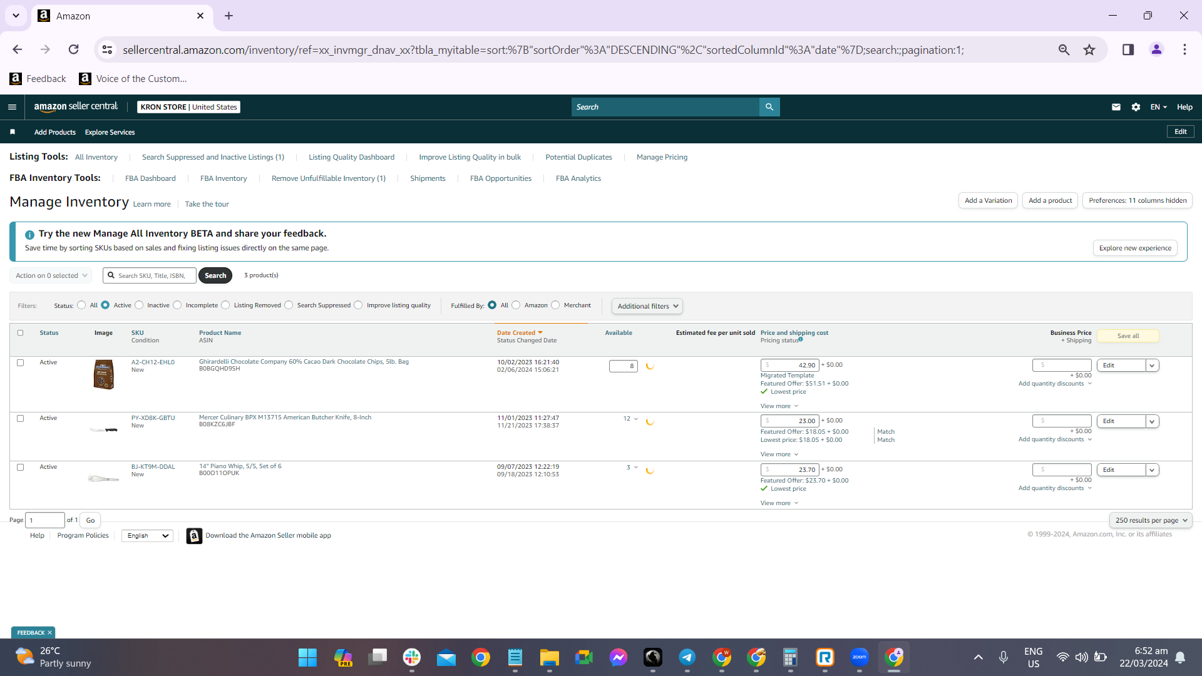Viewport: 1202px width, 676px height.
Task: Click the Search SKU, Title, ISBN field
Action: coord(150,275)
